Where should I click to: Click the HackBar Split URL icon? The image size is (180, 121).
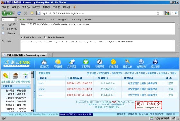click(3, 29)
